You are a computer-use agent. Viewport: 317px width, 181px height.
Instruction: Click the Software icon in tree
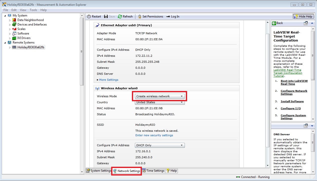coord(14,33)
